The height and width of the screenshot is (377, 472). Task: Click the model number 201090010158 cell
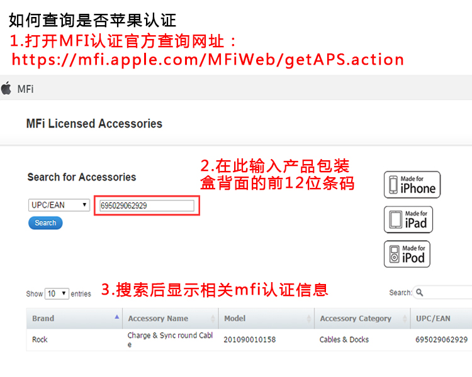coord(250,340)
